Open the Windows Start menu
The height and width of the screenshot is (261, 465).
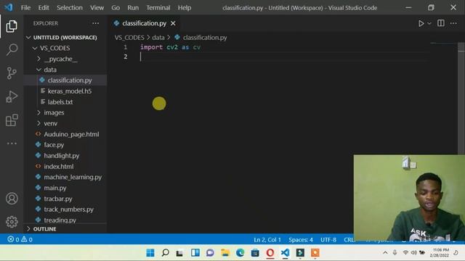click(x=150, y=253)
